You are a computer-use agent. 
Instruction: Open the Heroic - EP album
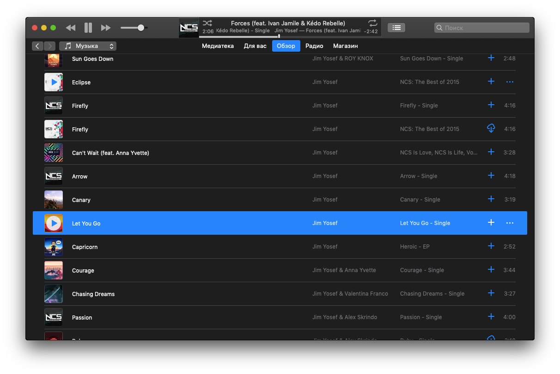(415, 247)
